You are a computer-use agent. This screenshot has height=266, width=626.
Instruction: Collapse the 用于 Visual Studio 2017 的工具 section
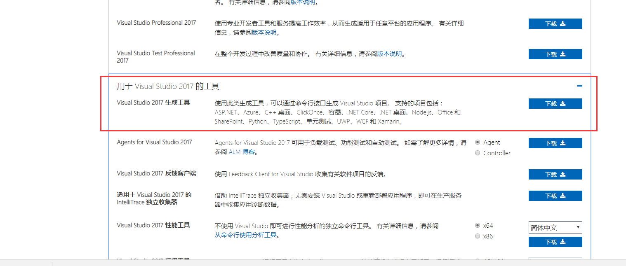pos(579,86)
